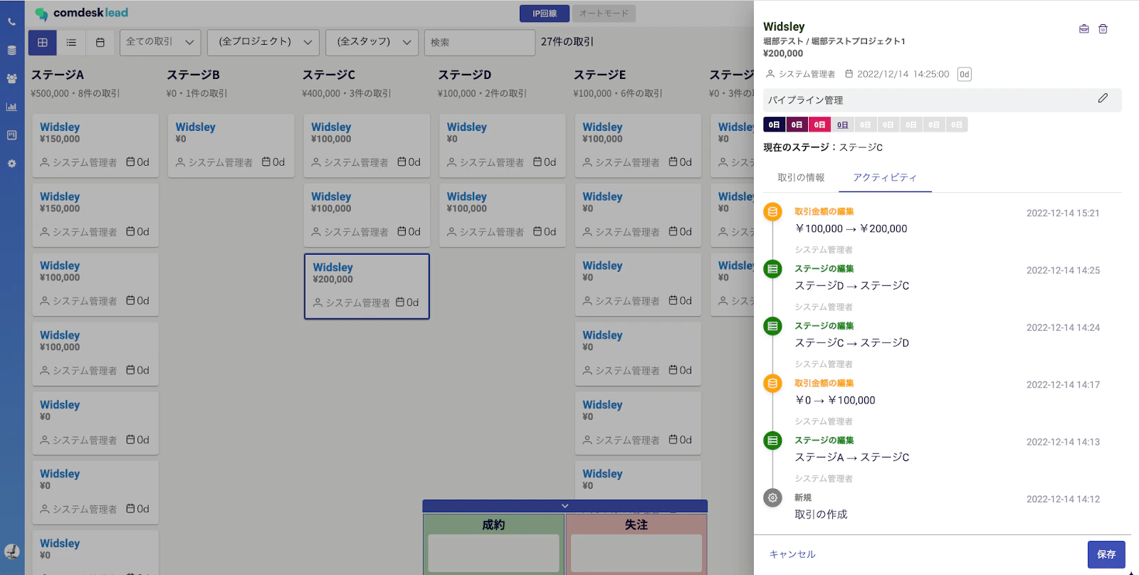Screen dimensions: 1139x575
Task: Select the underlined fourth 0日 stage segment
Action: [x=843, y=125]
